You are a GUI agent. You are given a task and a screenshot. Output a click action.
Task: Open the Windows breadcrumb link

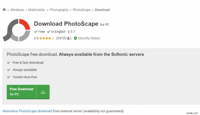(17, 10)
